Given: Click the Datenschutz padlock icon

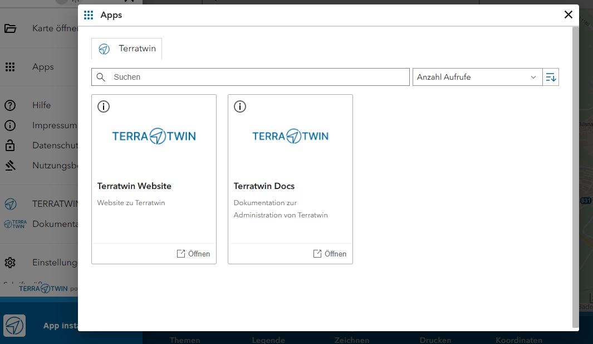Looking at the screenshot, I should tap(10, 146).
